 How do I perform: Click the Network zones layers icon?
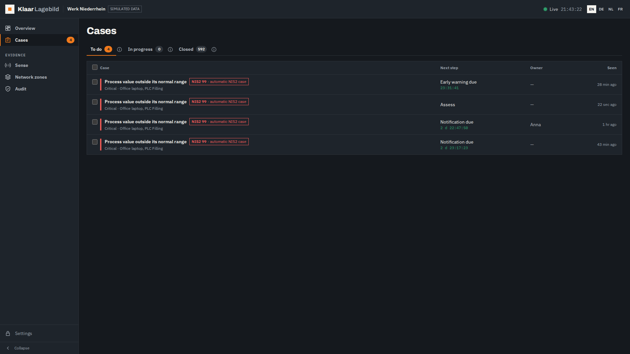tap(8, 77)
